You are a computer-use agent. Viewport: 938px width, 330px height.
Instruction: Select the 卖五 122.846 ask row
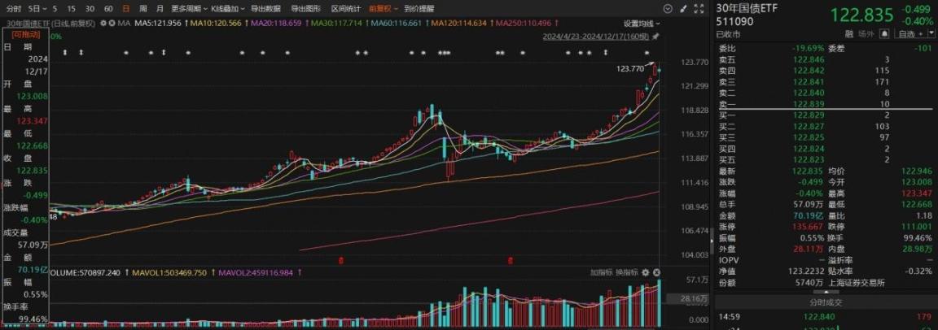(x=826, y=59)
